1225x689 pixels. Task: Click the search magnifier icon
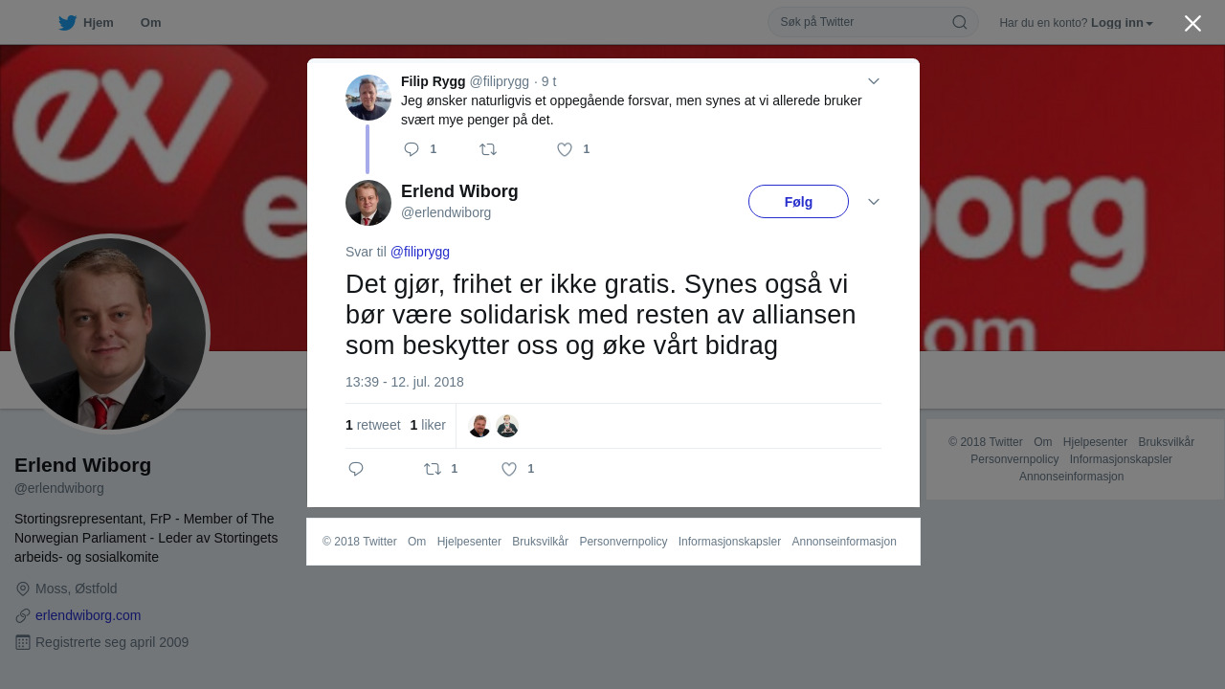959,22
